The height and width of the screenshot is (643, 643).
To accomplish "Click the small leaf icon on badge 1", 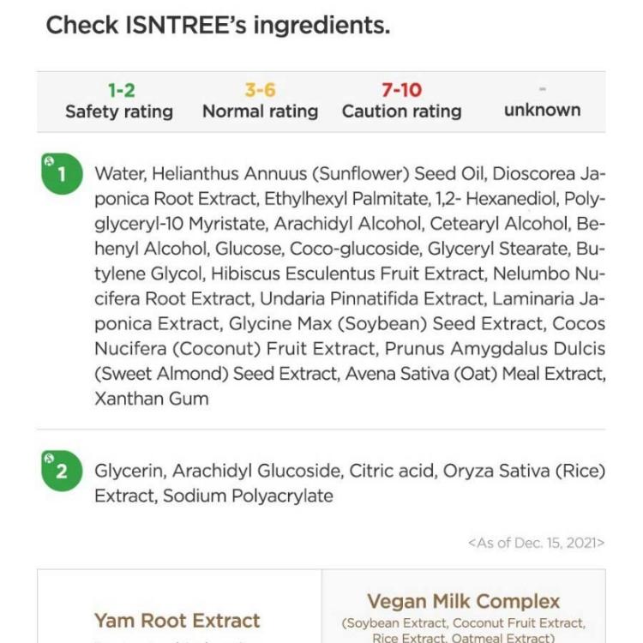I will click(x=49, y=160).
